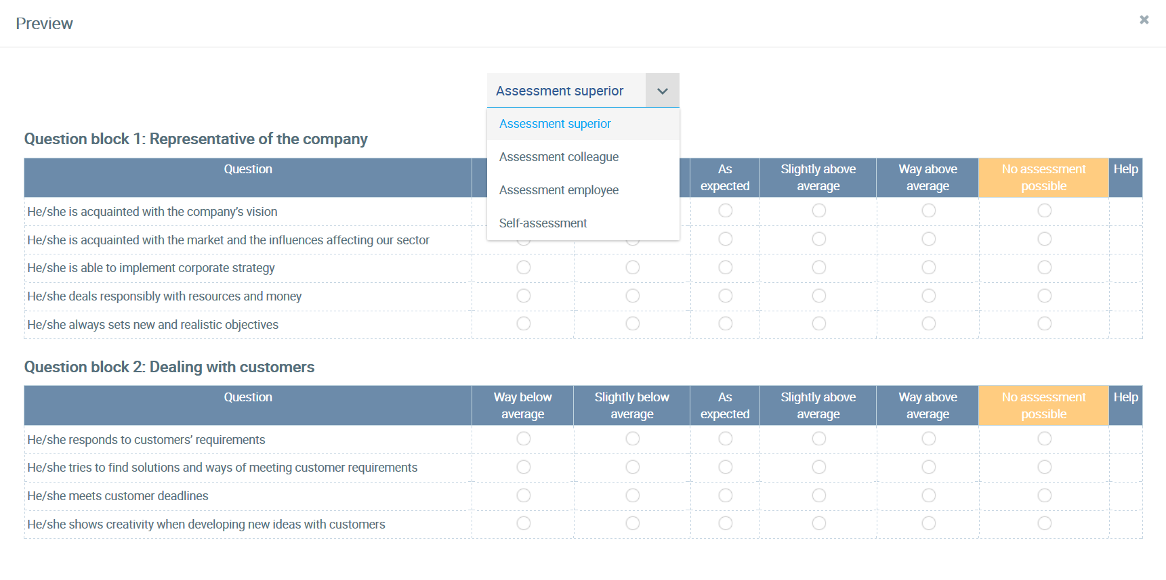Rate customer deadlines as Slightly below average
The image size is (1166, 580).
click(632, 495)
